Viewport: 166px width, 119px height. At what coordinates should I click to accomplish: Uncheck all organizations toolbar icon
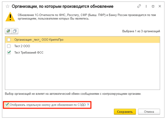point(15,31)
